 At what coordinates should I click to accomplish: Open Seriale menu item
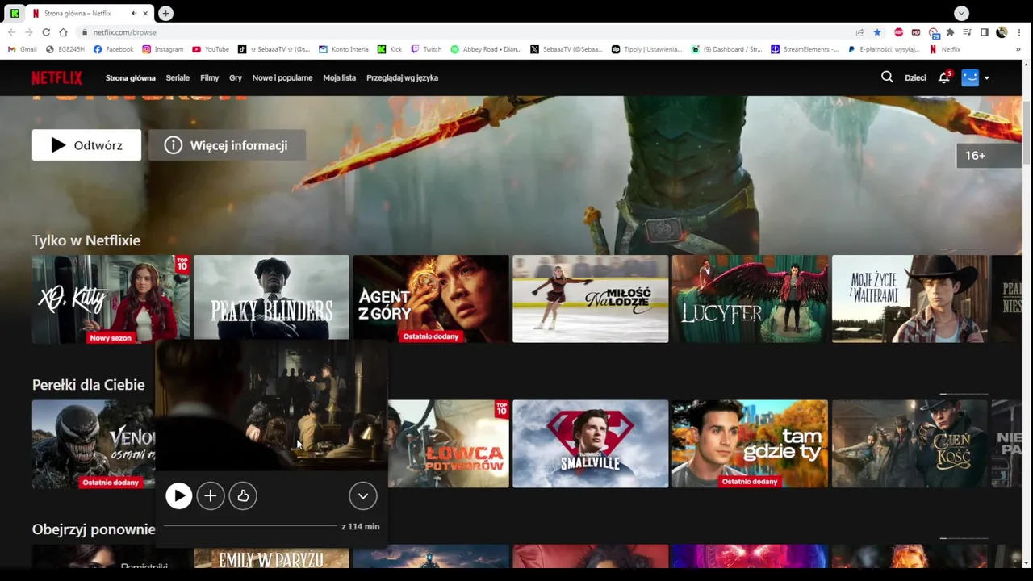pyautogui.click(x=178, y=78)
